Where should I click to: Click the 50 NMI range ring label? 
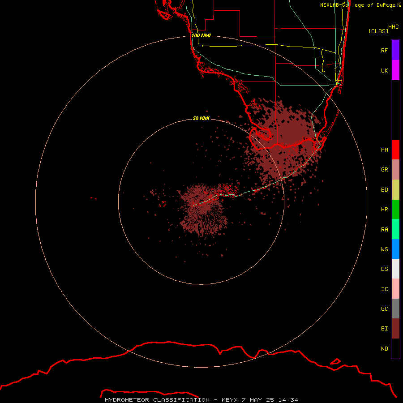tap(201, 118)
